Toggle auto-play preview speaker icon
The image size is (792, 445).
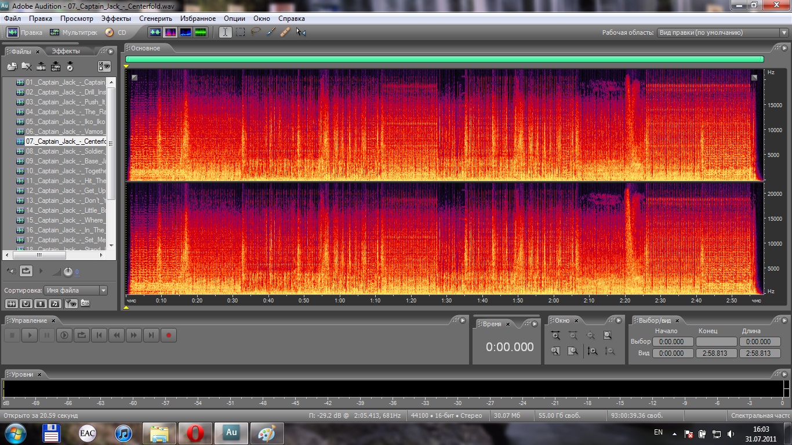tap(10, 271)
